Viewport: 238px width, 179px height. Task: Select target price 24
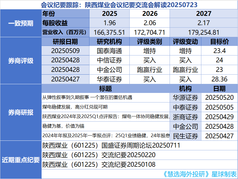click(x=219, y=60)
